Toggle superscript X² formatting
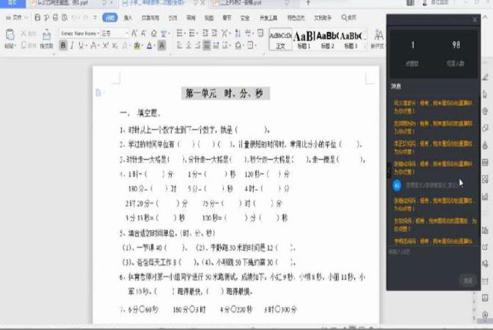 [105, 46]
